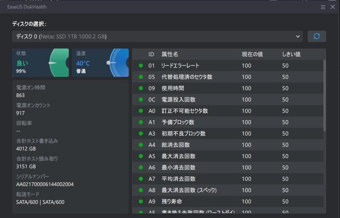Select the 総消去回数 attribute row
This screenshot has width=340, height=218.
coord(227,145)
